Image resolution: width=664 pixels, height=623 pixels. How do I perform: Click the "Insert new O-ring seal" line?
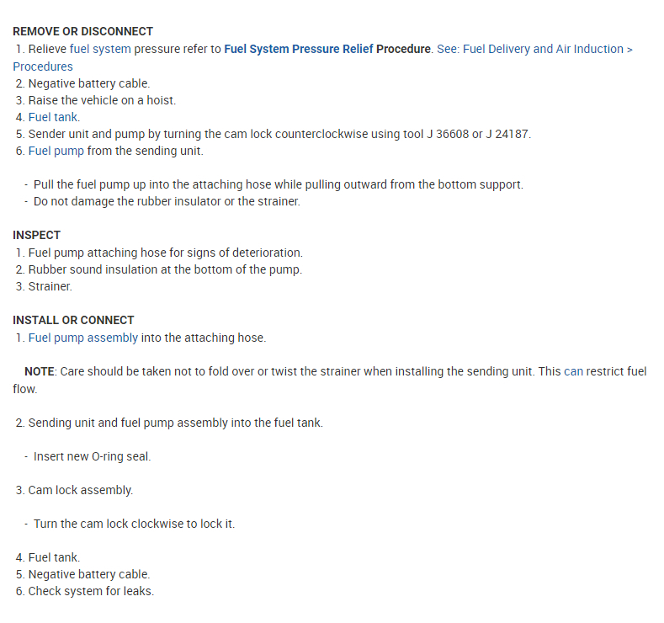click(x=92, y=456)
